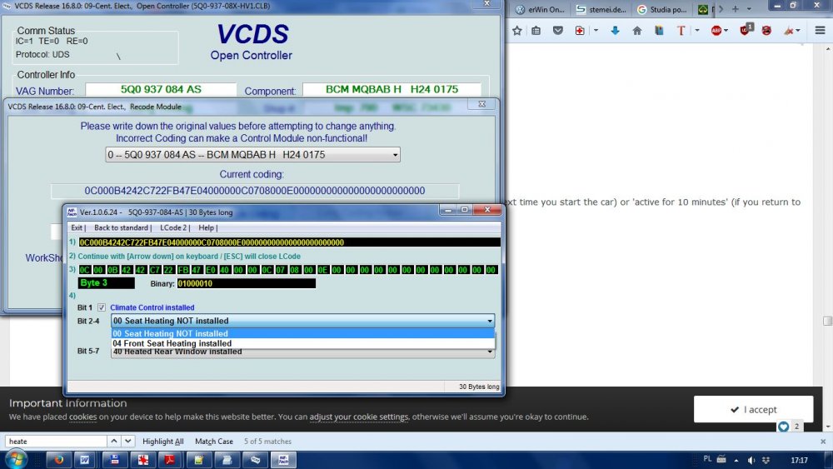This screenshot has width=833, height=469.
Task: Click the bookmark star icon in browser
Action: [517, 31]
